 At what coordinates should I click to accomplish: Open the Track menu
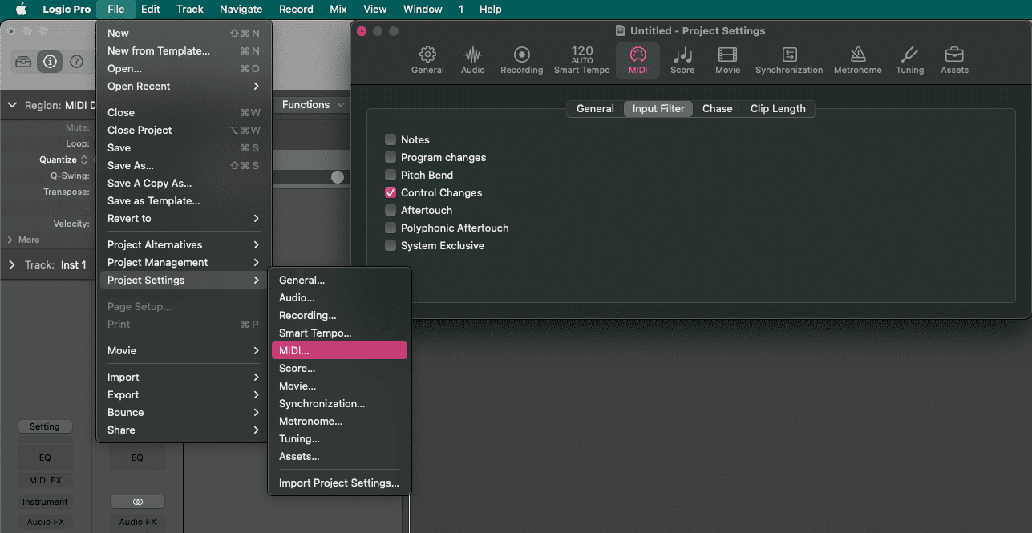(x=190, y=9)
